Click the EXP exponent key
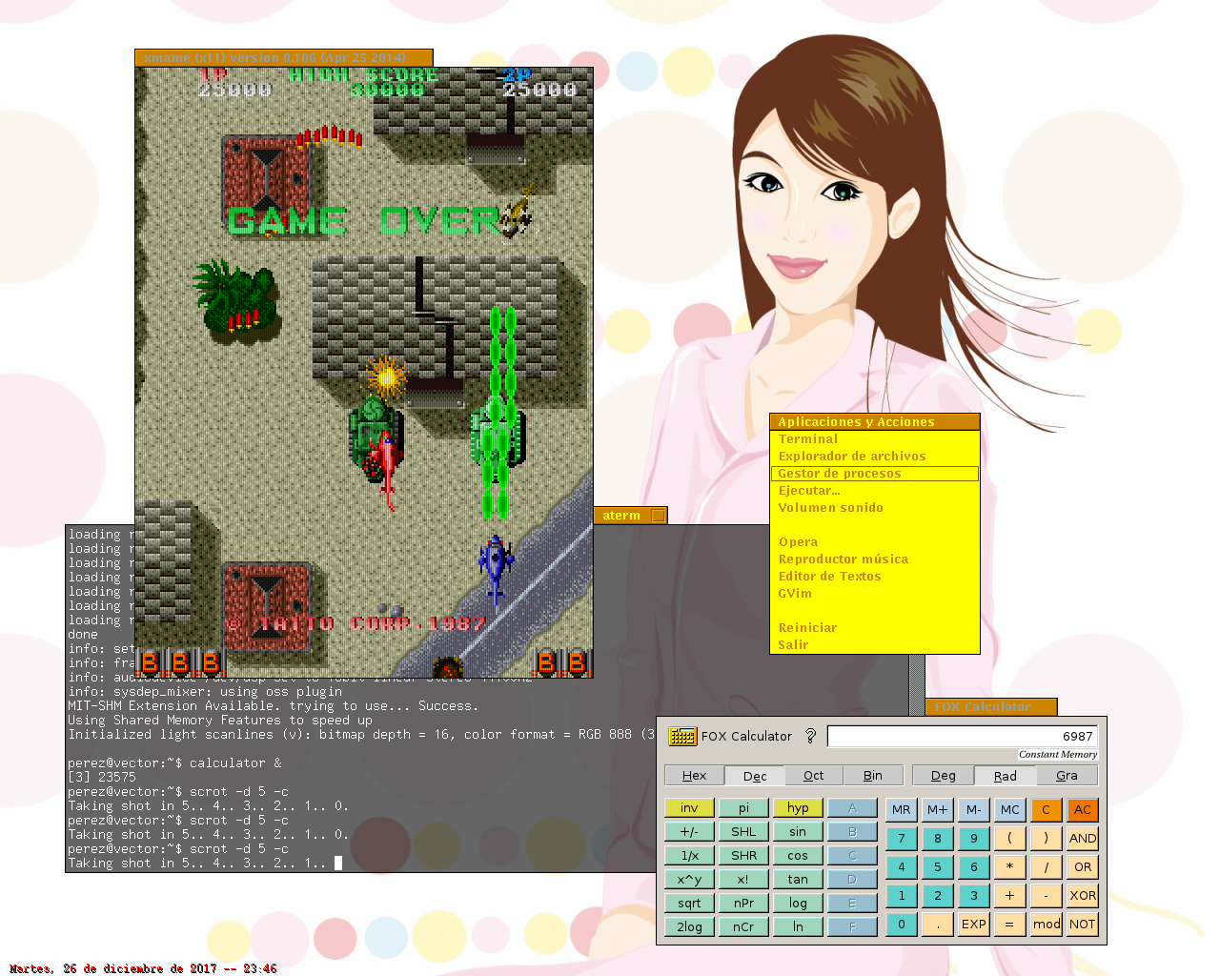Image resolution: width=1220 pixels, height=976 pixels. [974, 925]
